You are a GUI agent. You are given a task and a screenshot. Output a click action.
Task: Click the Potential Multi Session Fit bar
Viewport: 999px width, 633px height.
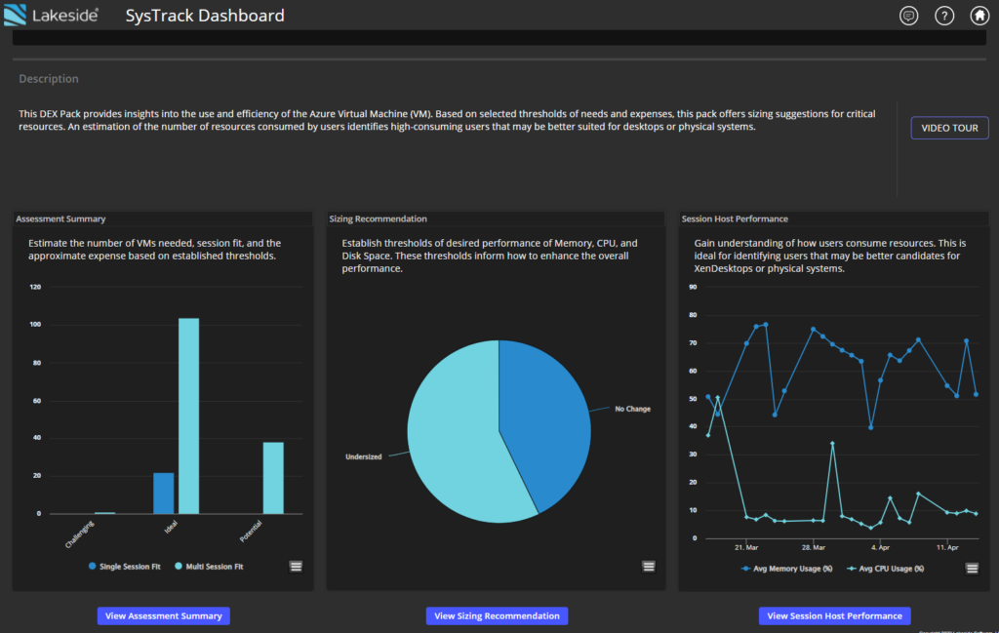(273, 478)
